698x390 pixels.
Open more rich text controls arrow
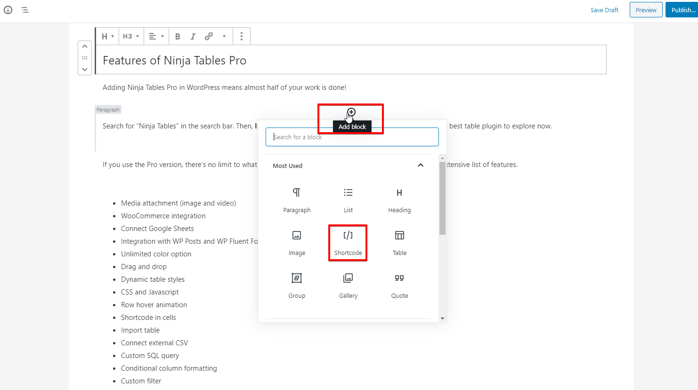coord(224,36)
